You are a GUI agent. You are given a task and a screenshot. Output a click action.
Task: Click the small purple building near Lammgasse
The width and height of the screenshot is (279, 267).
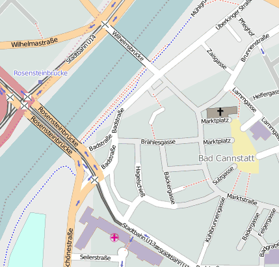tap(260, 131)
